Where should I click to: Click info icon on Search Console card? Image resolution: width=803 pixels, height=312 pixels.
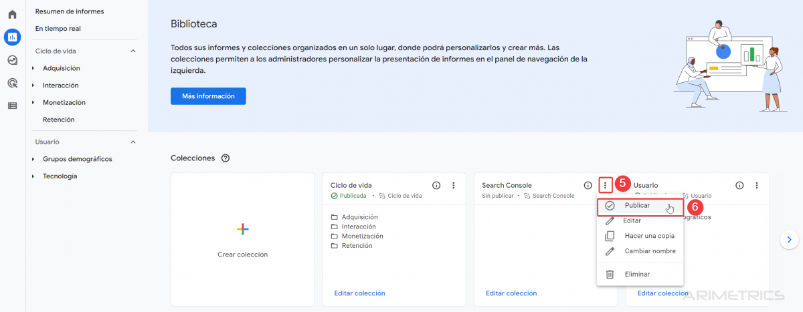pos(588,186)
